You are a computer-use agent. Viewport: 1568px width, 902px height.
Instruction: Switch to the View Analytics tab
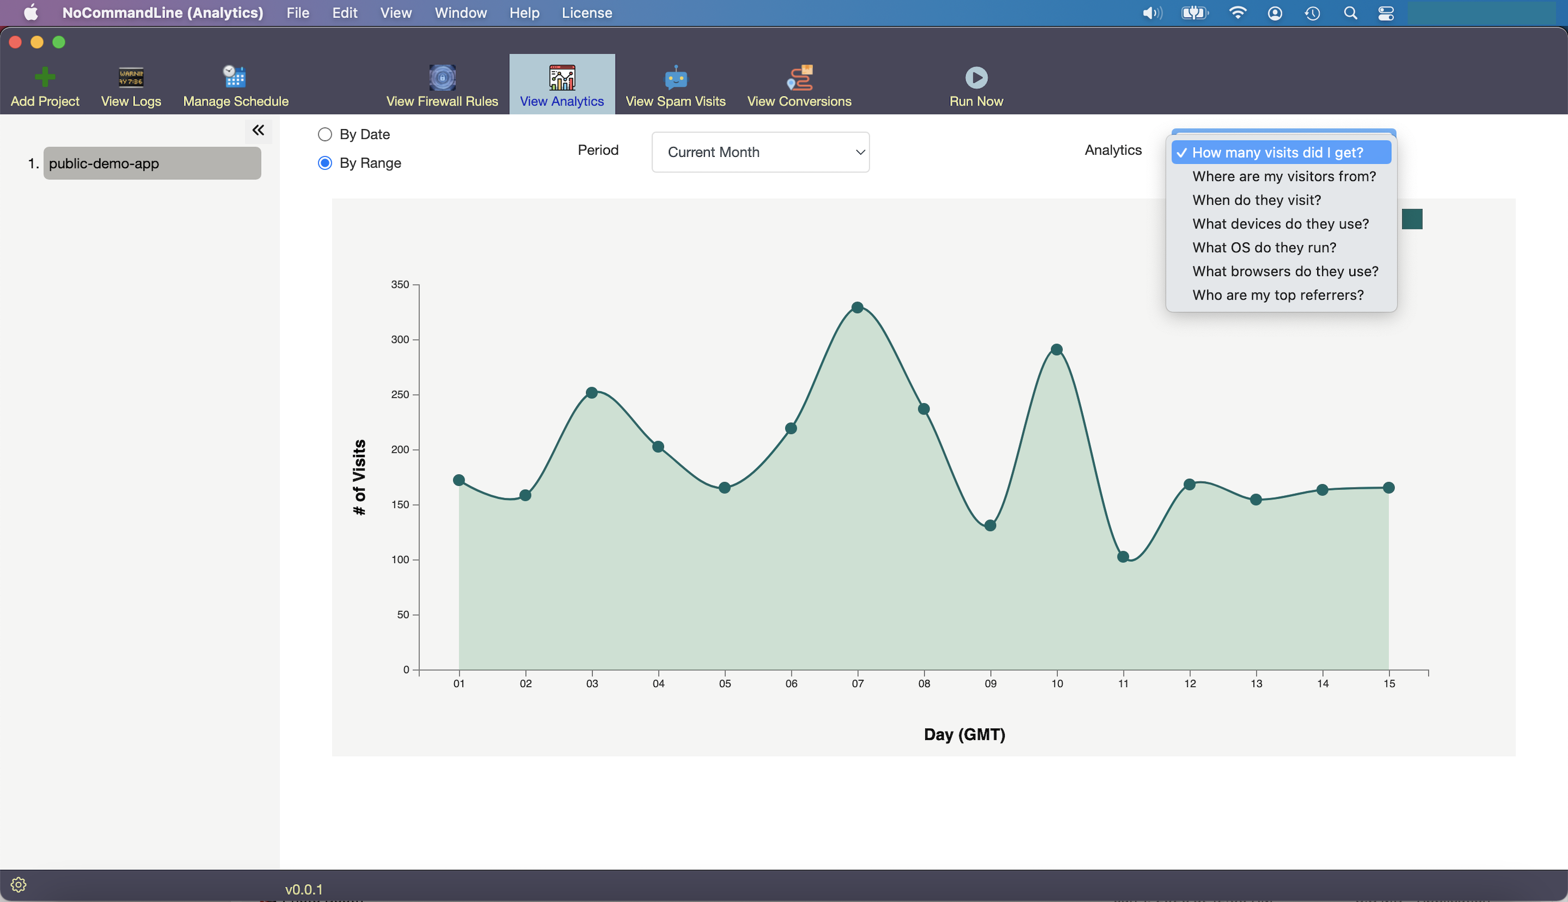562,84
